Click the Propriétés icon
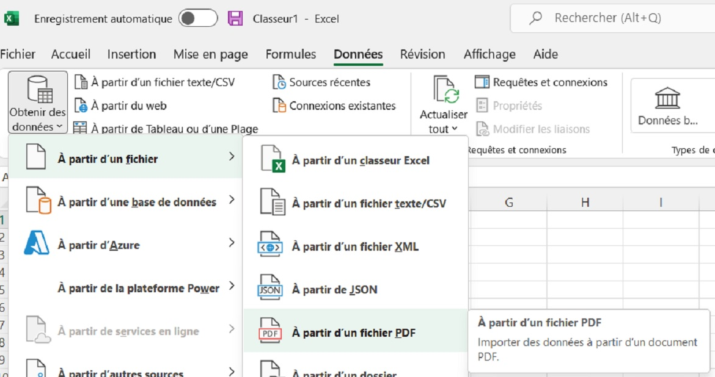Screen dimensions: 715x377 click(x=482, y=106)
